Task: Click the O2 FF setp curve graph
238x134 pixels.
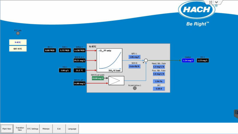Action: pyautogui.click(x=109, y=60)
